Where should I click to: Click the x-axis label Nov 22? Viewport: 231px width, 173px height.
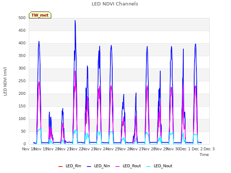pyautogui.click(x=77, y=149)
